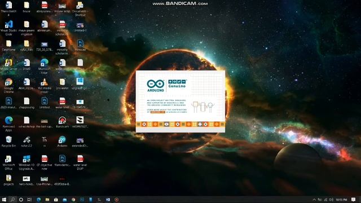Image resolution: width=361 pixels, height=203 pixels.
Task: Open taskbar Search
Action: [x=12, y=200]
